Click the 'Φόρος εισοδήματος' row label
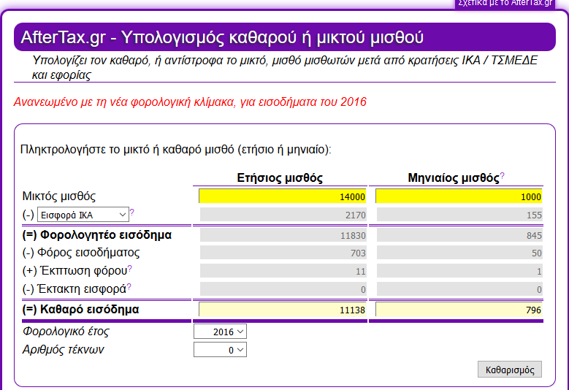Image resolution: width=569 pixels, height=390 pixels. click(x=81, y=253)
